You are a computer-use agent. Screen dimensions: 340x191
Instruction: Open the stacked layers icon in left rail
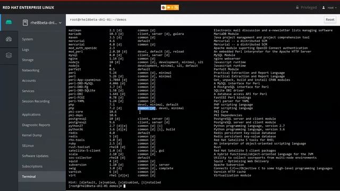(x=8, y=55)
